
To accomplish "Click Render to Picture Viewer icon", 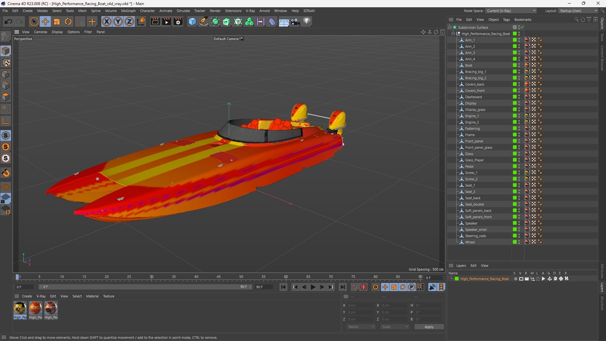I will [166, 21].
